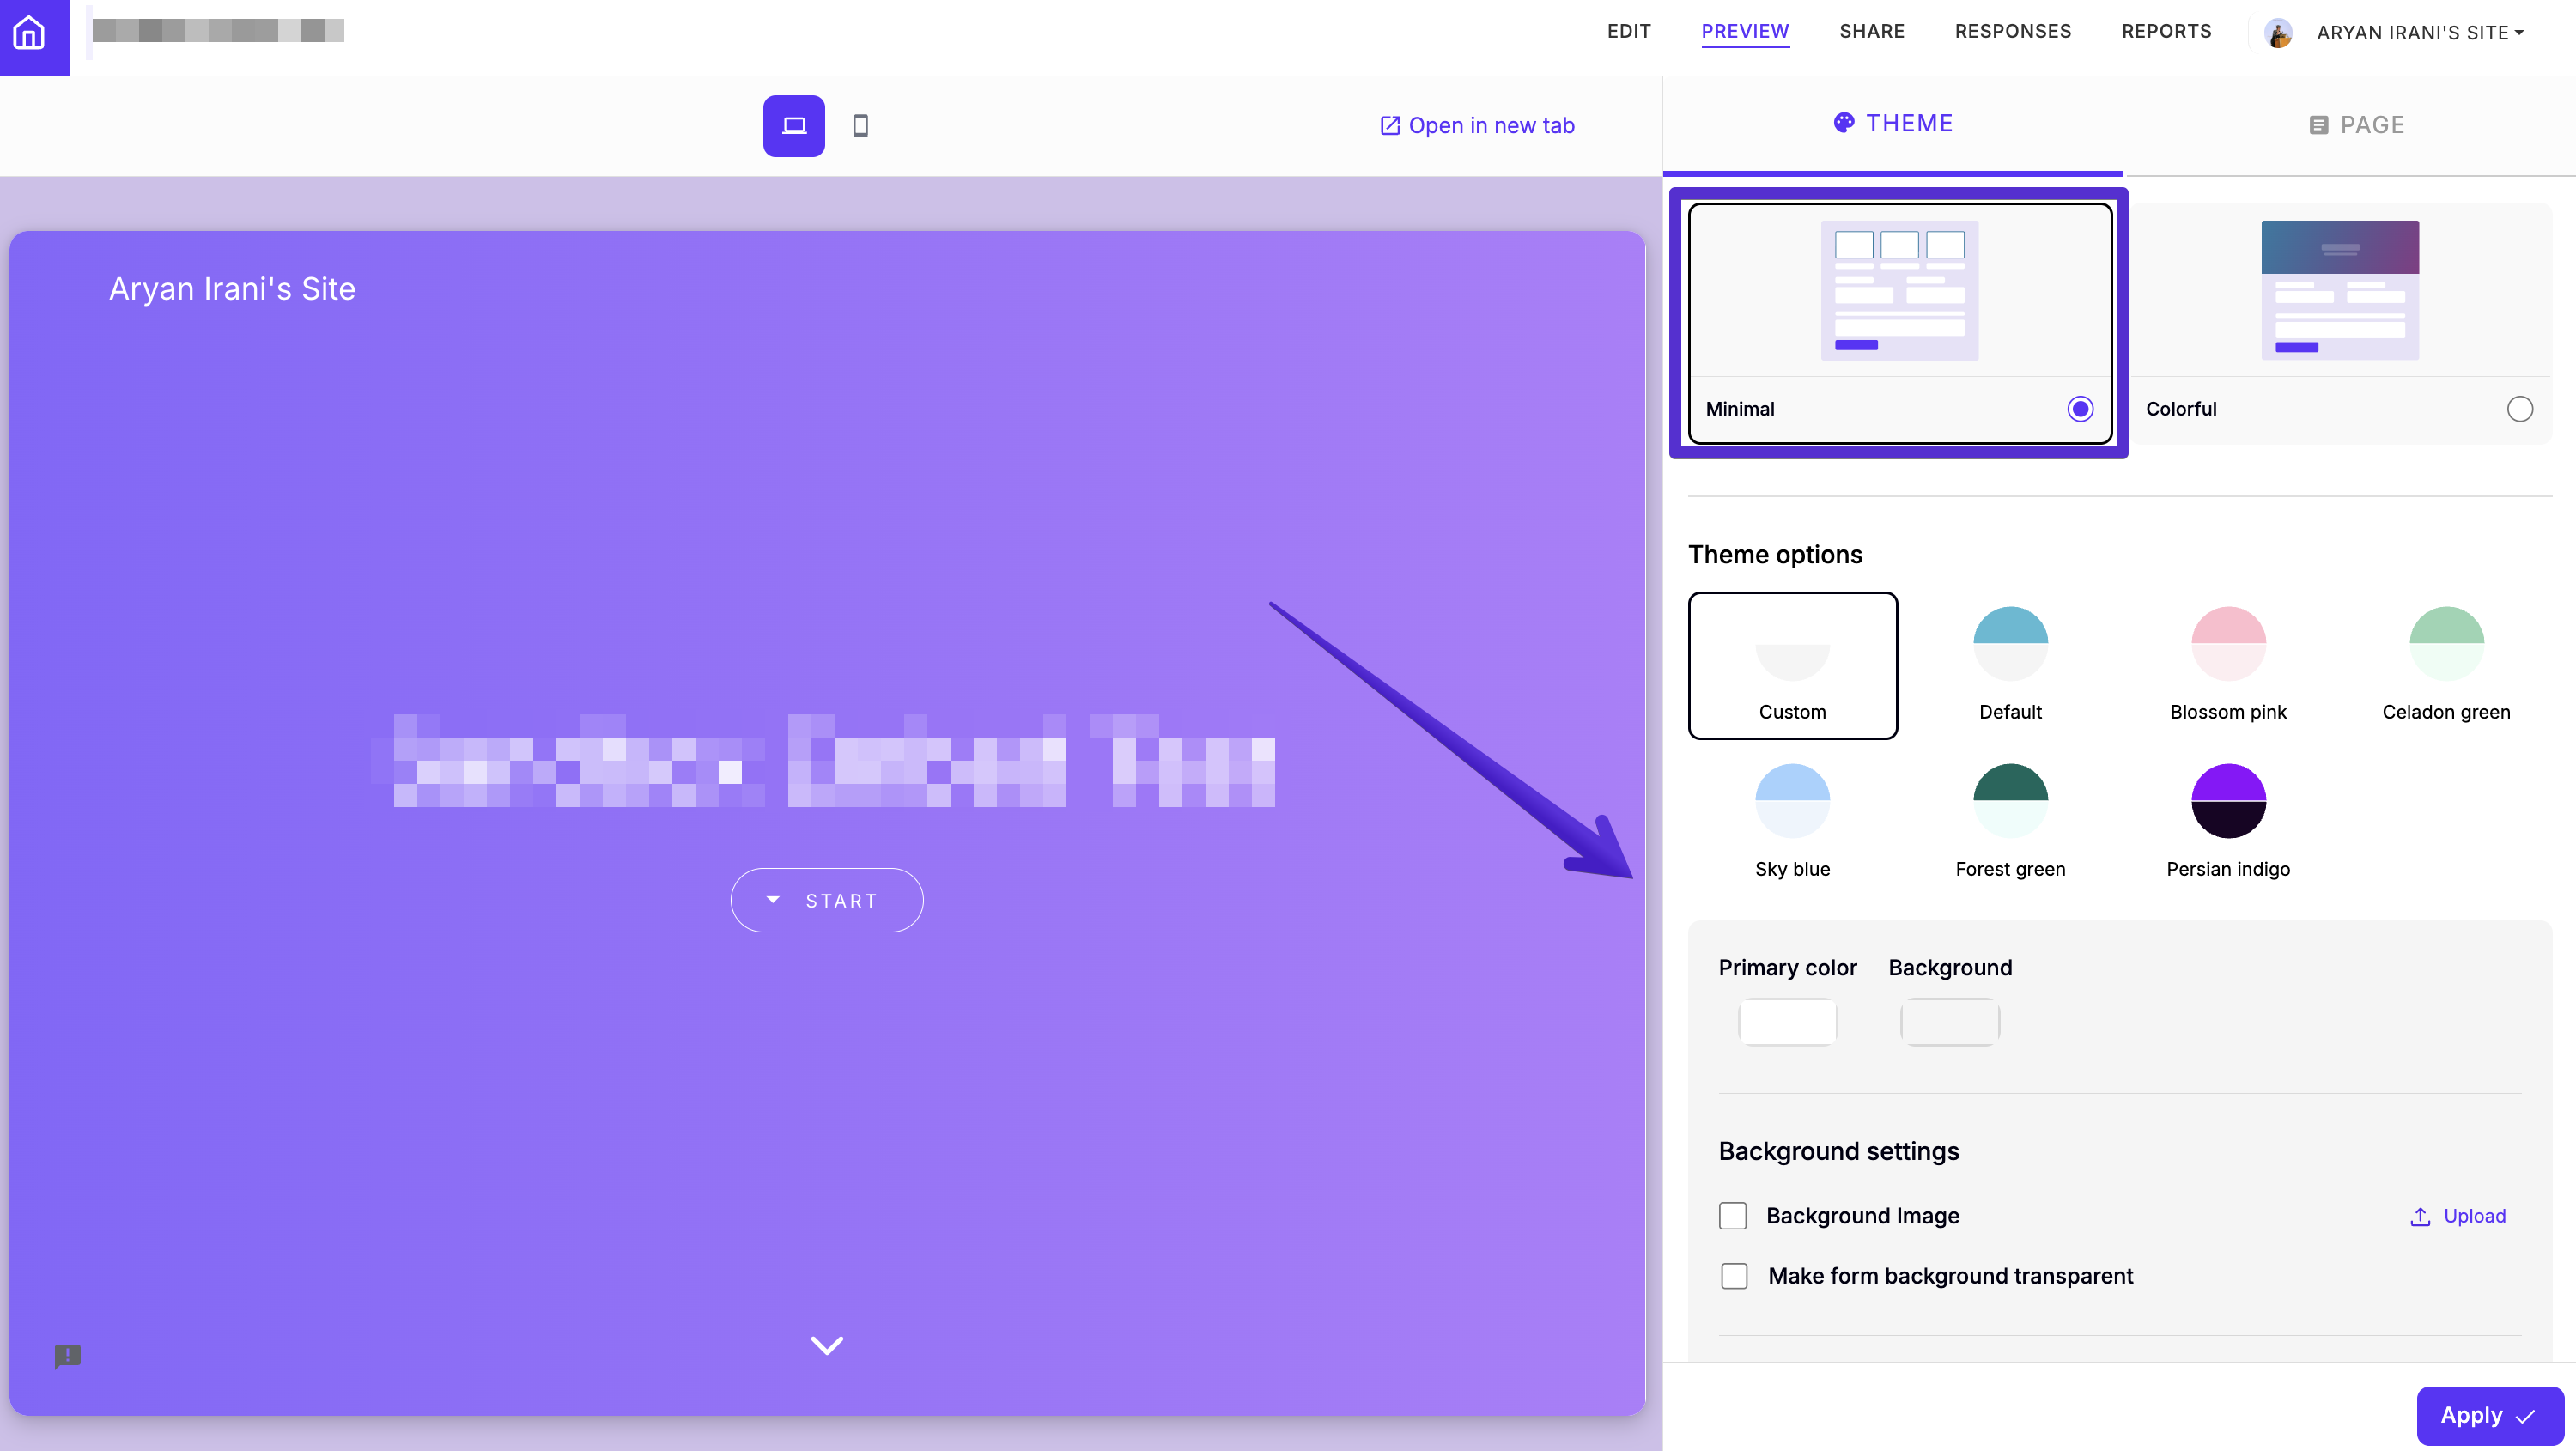The image size is (2576, 1451).
Task: Select the Minimal layout radio button
Action: coord(2080,409)
